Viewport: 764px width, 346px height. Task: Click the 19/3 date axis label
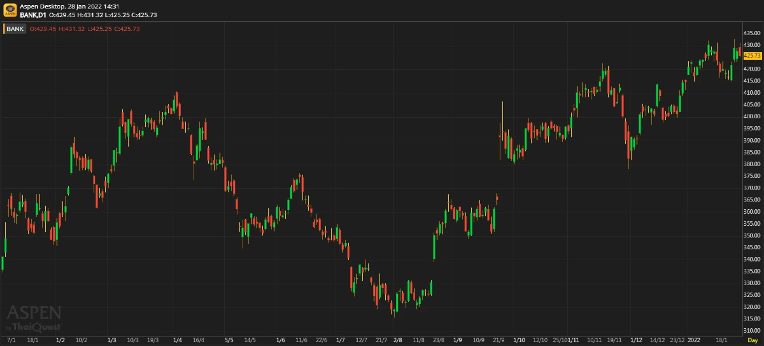[x=153, y=340]
